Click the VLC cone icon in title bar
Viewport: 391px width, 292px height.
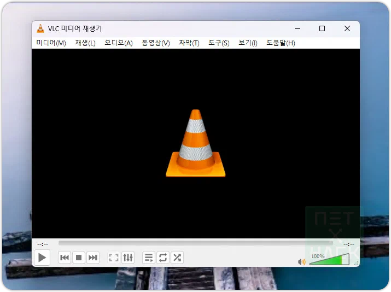pyautogui.click(x=40, y=28)
